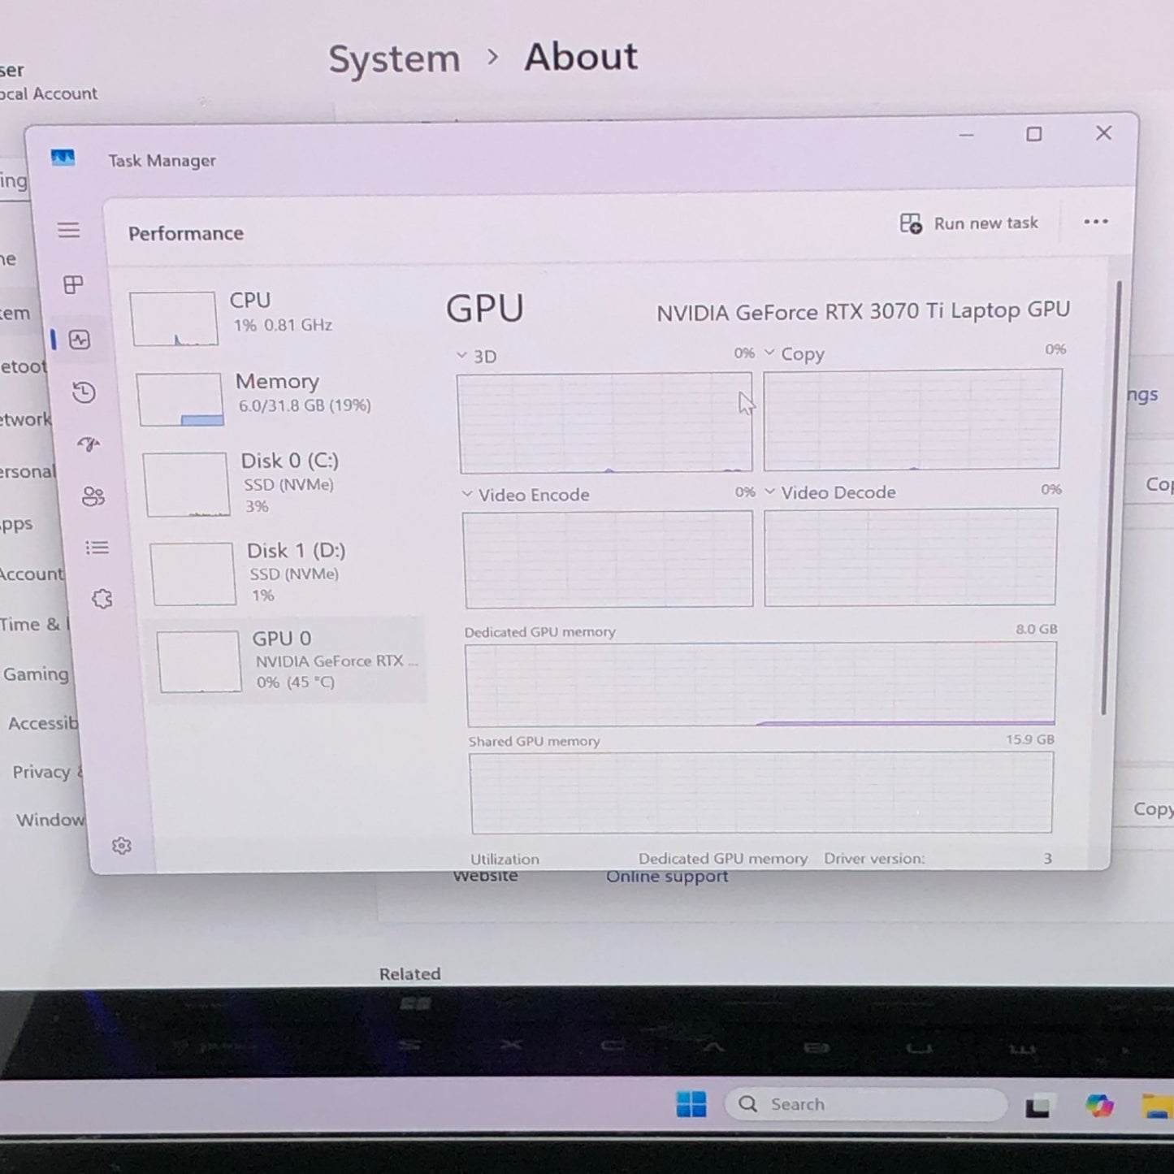Image resolution: width=1174 pixels, height=1174 pixels.
Task: Click System breadcrumb in Settings window
Action: [394, 59]
